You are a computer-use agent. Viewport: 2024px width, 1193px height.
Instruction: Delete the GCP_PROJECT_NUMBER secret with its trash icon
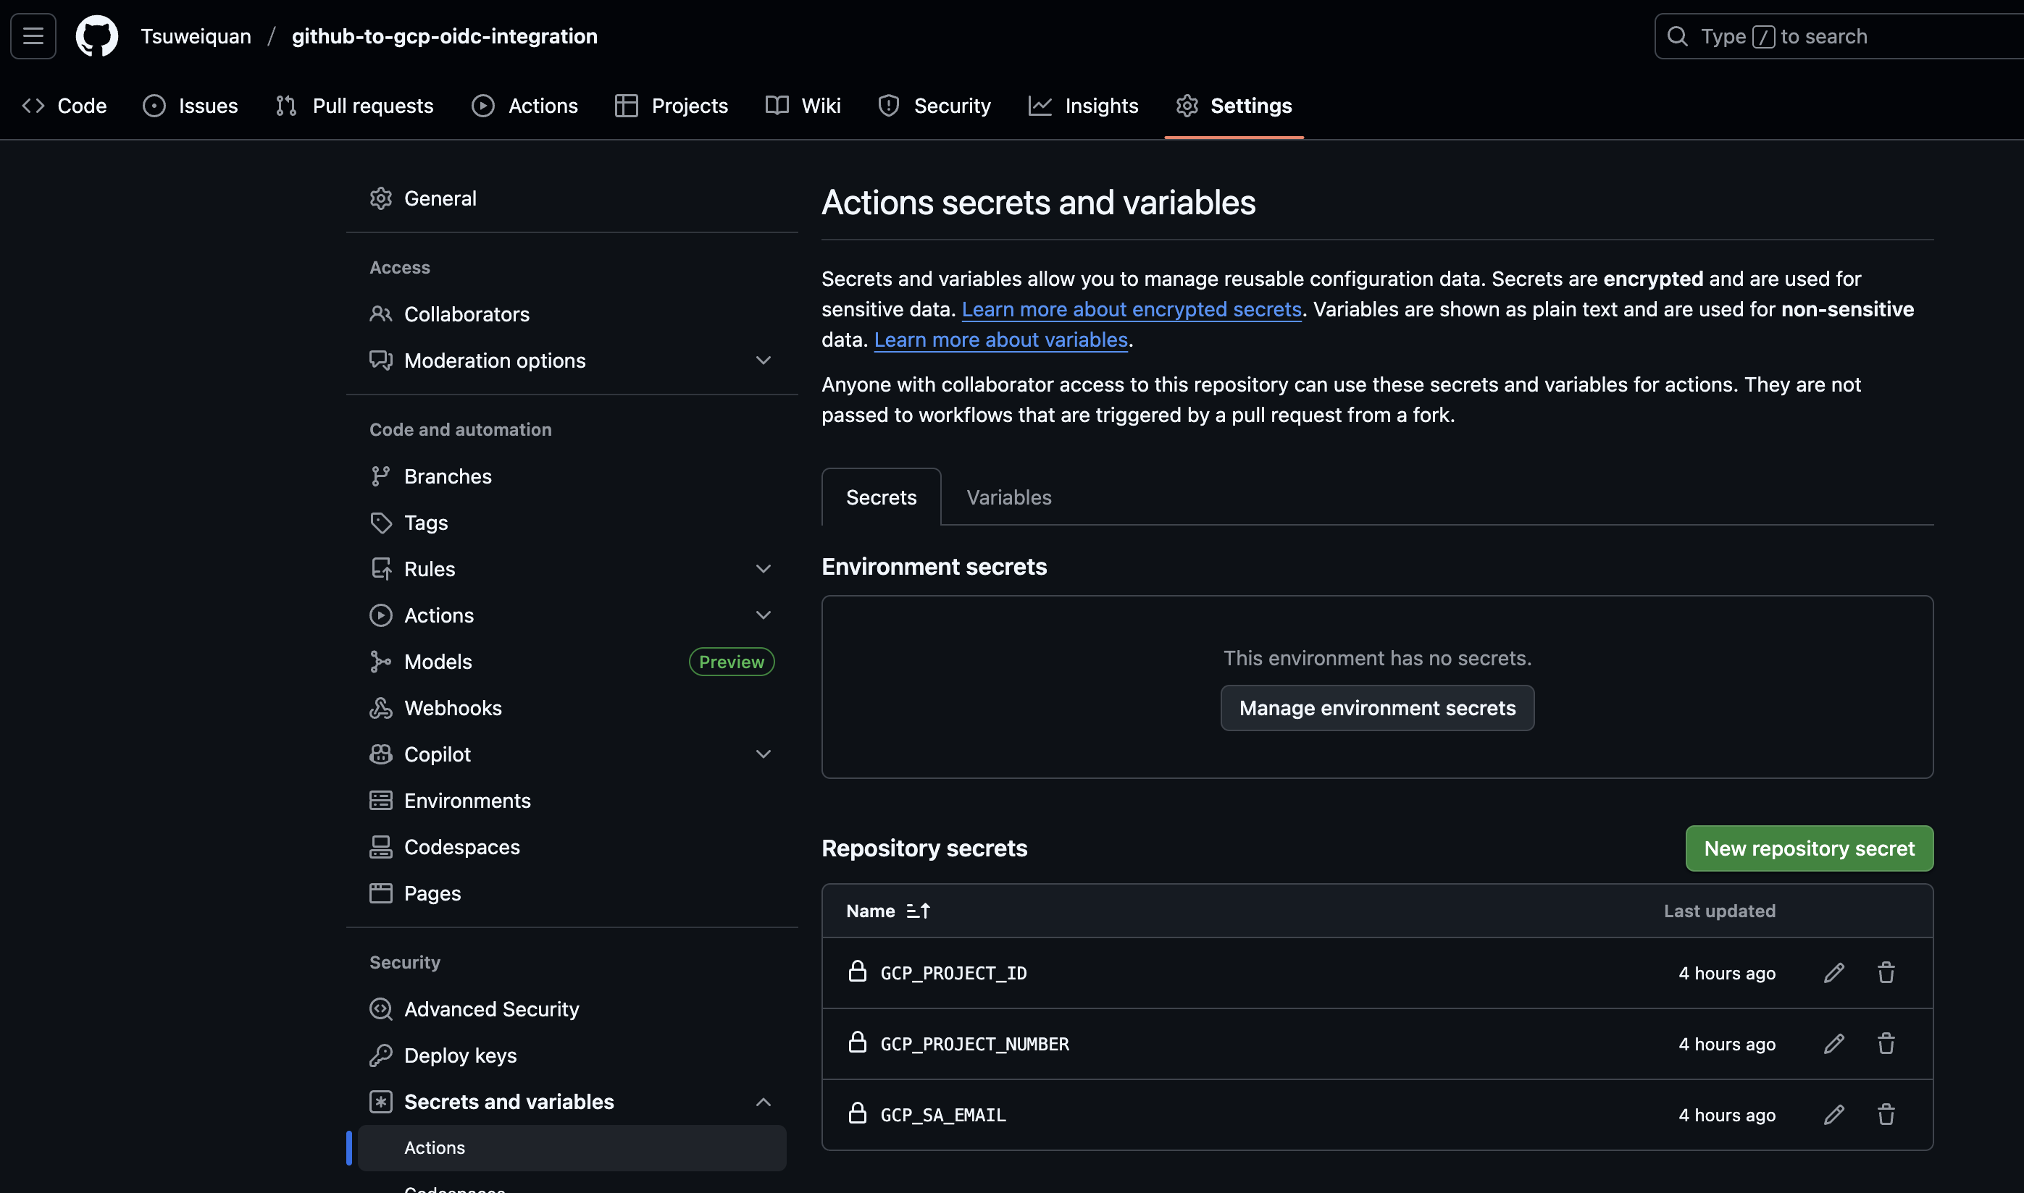pyautogui.click(x=1886, y=1043)
